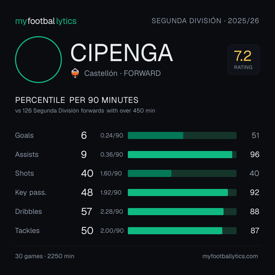The height and width of the screenshot is (275, 275).
Task: Click the CIPENGA player name heading
Action: coord(122,53)
